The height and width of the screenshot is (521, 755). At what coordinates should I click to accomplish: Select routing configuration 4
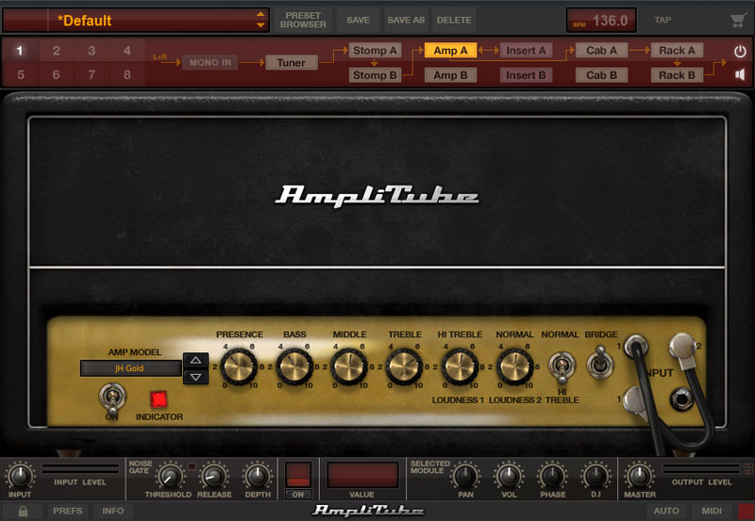pyautogui.click(x=126, y=51)
